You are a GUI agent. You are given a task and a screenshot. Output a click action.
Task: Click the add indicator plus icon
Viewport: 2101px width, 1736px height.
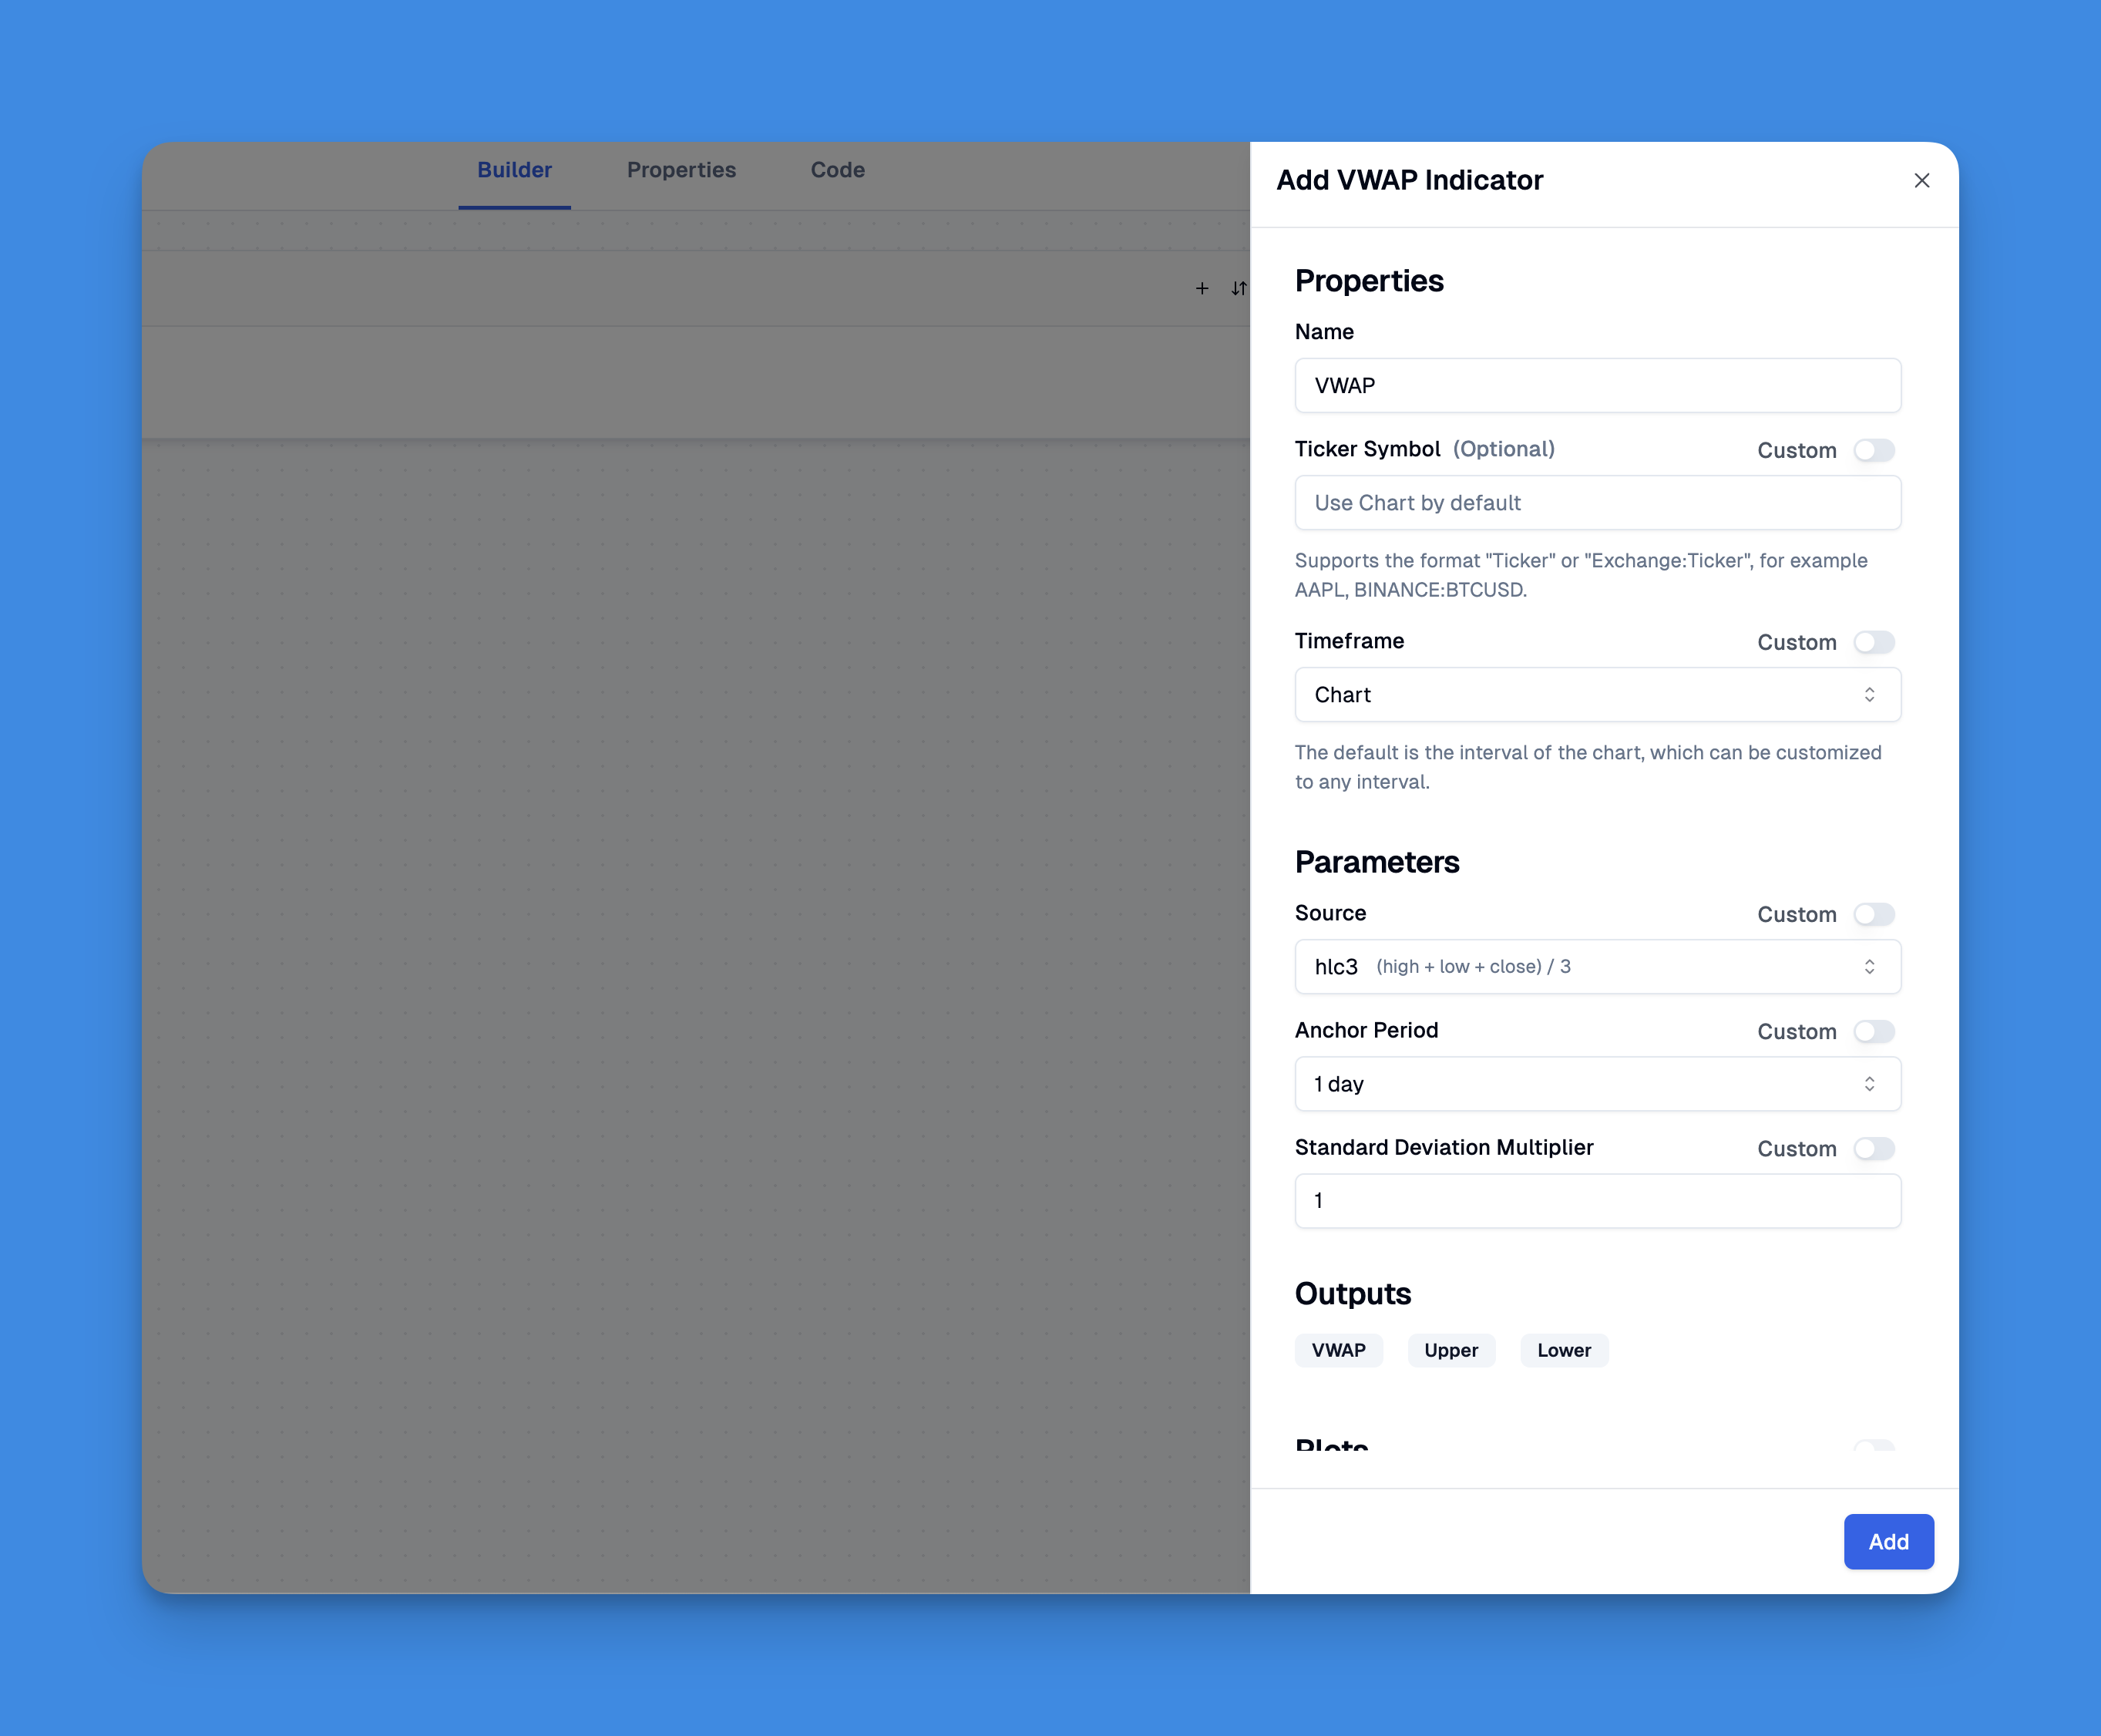1202,288
